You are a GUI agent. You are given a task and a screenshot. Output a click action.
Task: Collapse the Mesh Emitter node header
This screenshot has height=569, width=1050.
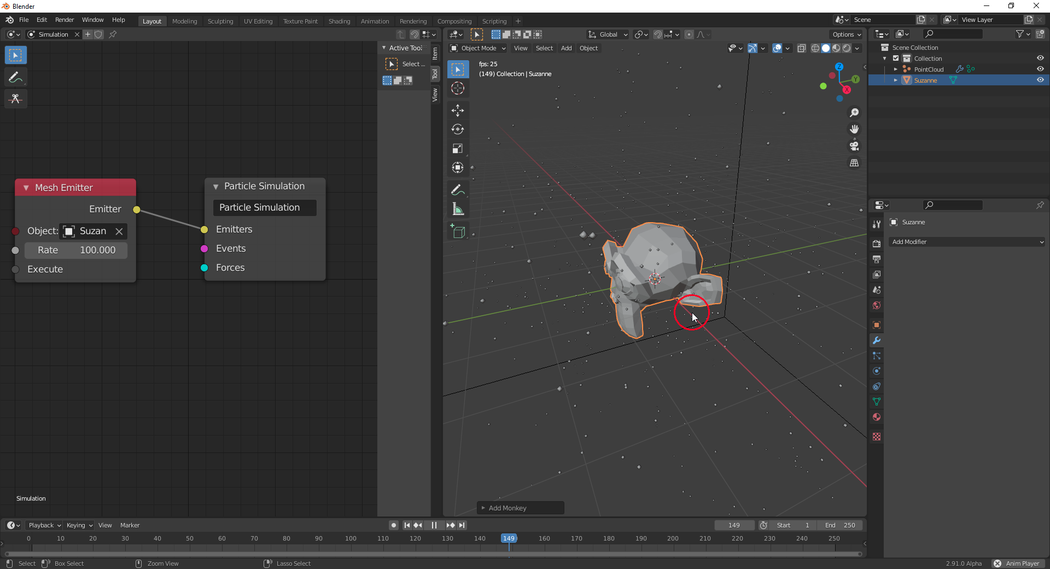(x=26, y=188)
